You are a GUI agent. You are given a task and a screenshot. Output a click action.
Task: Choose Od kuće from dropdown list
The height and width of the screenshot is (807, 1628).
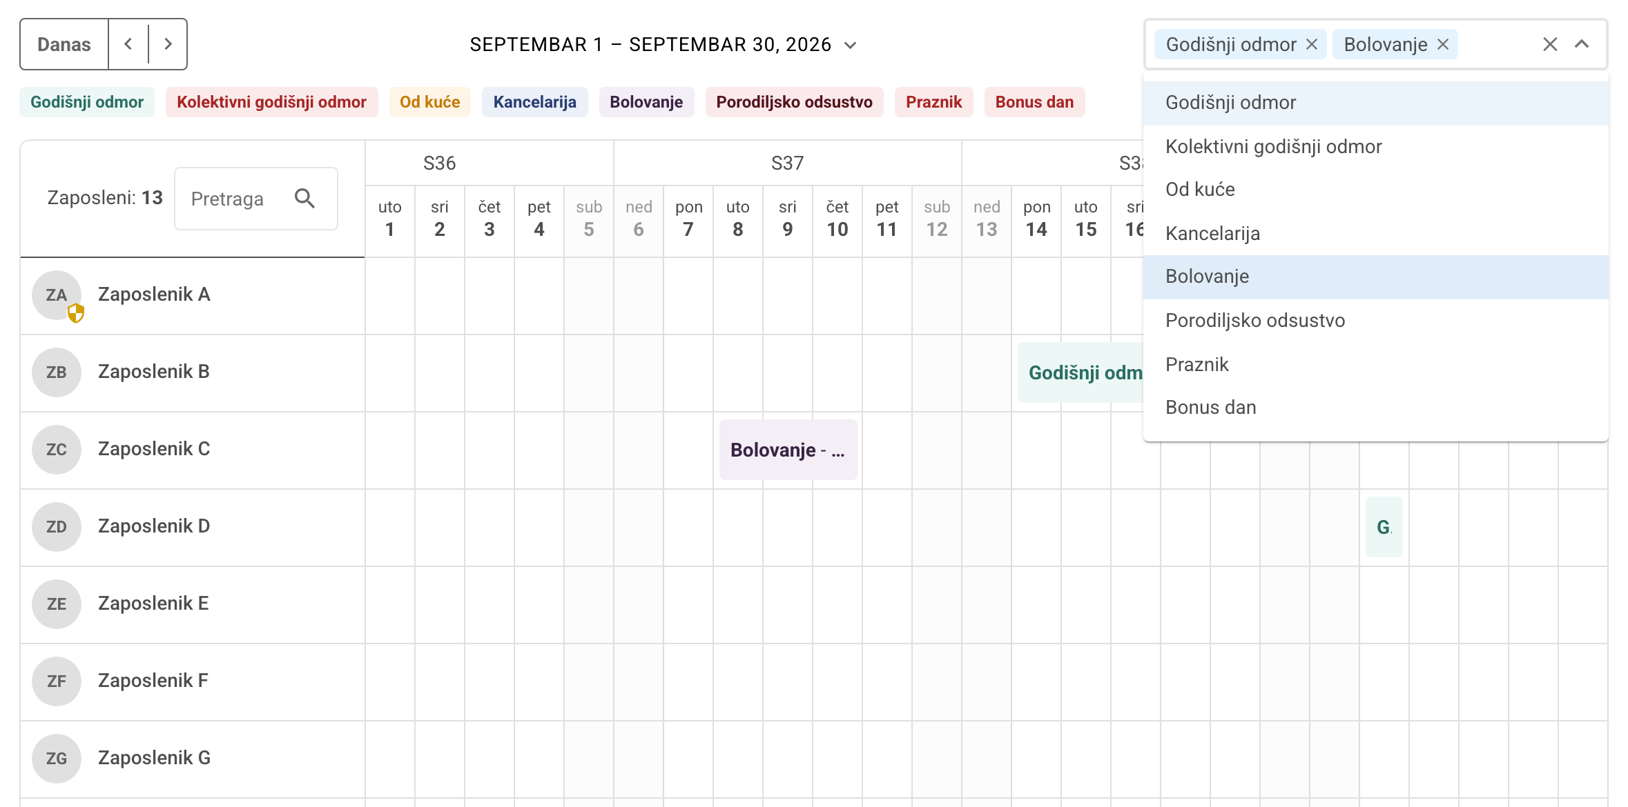pyautogui.click(x=1375, y=190)
